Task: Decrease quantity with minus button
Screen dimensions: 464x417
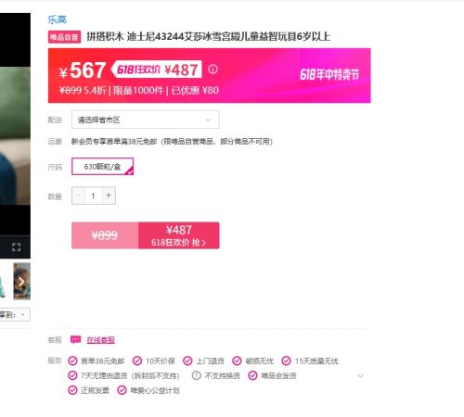Action: pyautogui.click(x=78, y=196)
